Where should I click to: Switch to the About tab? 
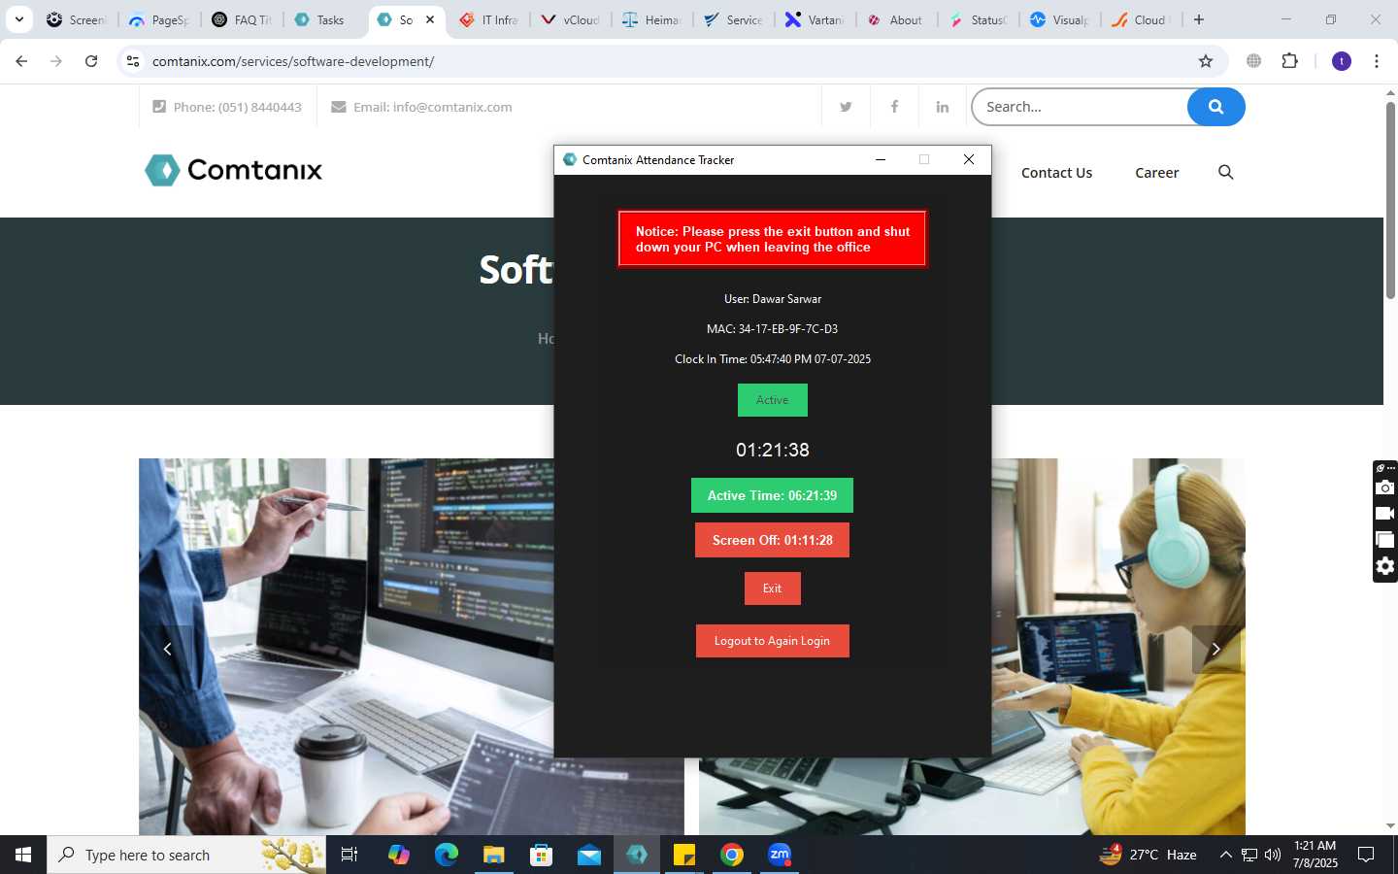tap(898, 19)
